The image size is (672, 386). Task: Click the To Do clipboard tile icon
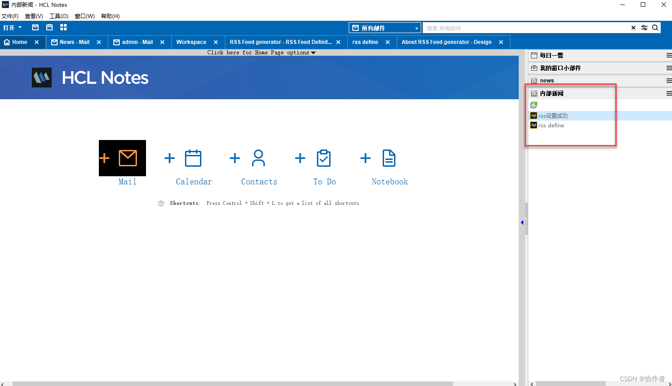(324, 158)
